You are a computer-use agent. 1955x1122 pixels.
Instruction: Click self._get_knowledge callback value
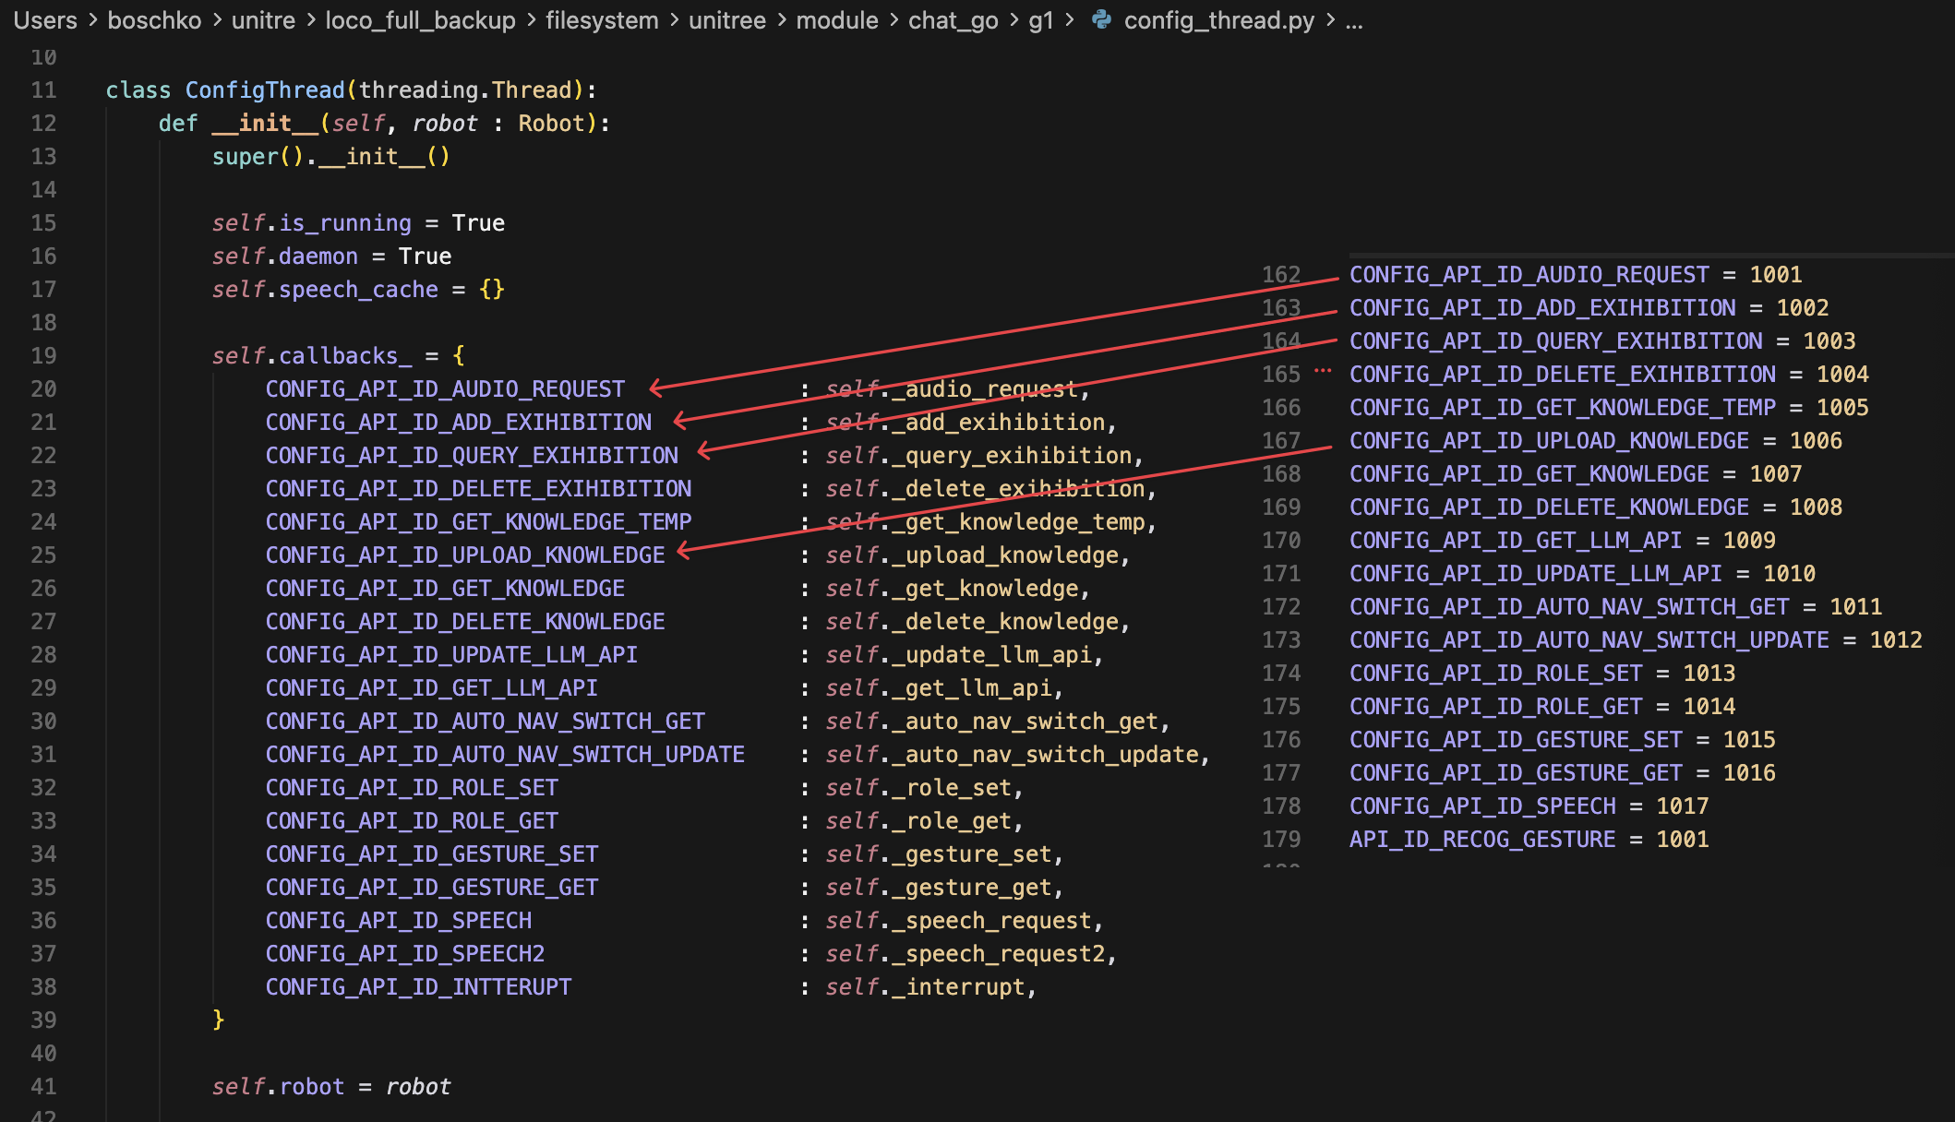coord(952,589)
